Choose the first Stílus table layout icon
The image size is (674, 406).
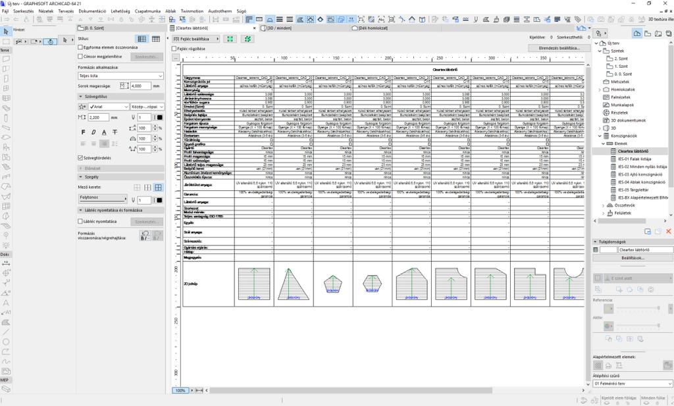point(142,39)
